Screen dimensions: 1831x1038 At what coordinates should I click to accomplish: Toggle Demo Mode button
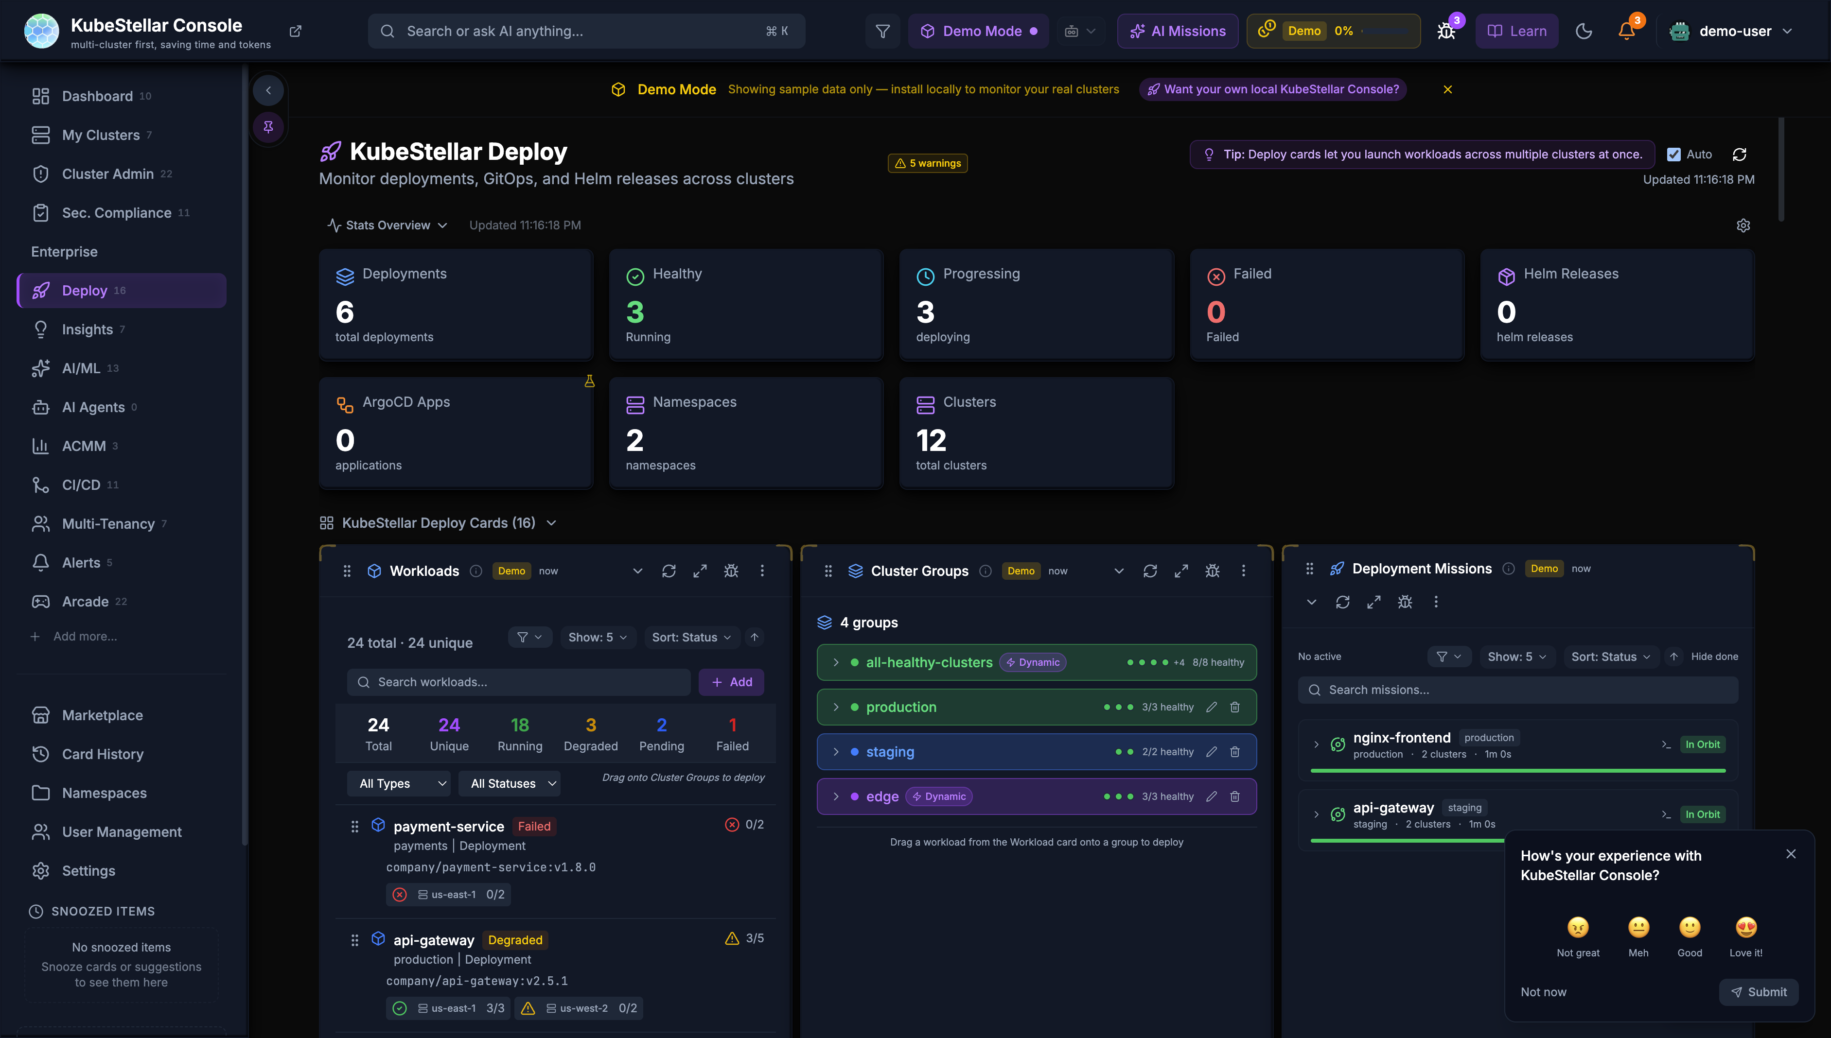[x=978, y=31]
